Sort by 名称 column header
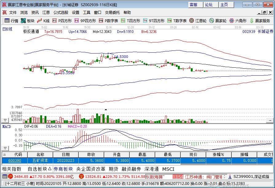Screen dimensions: 275x188 (40, 155)
